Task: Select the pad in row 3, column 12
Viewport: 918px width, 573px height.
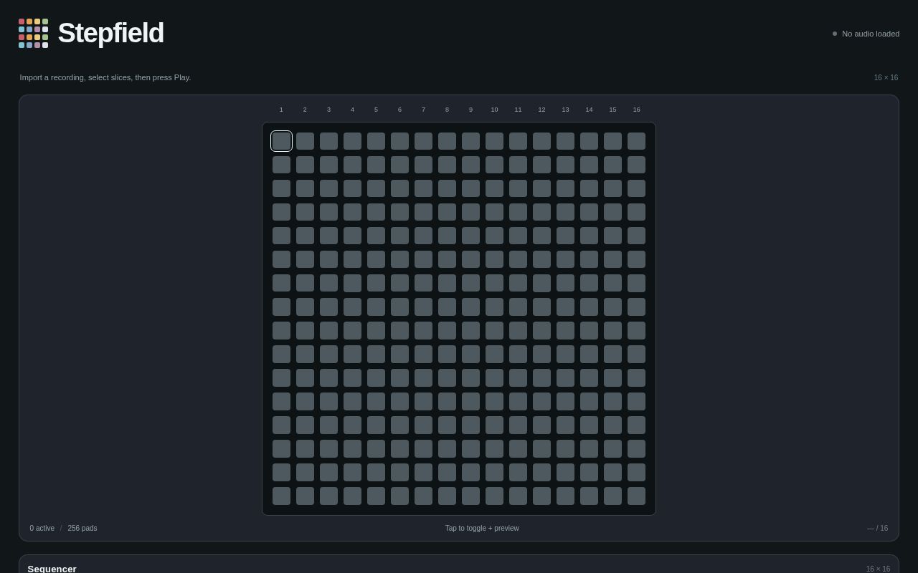Action: [x=541, y=188]
